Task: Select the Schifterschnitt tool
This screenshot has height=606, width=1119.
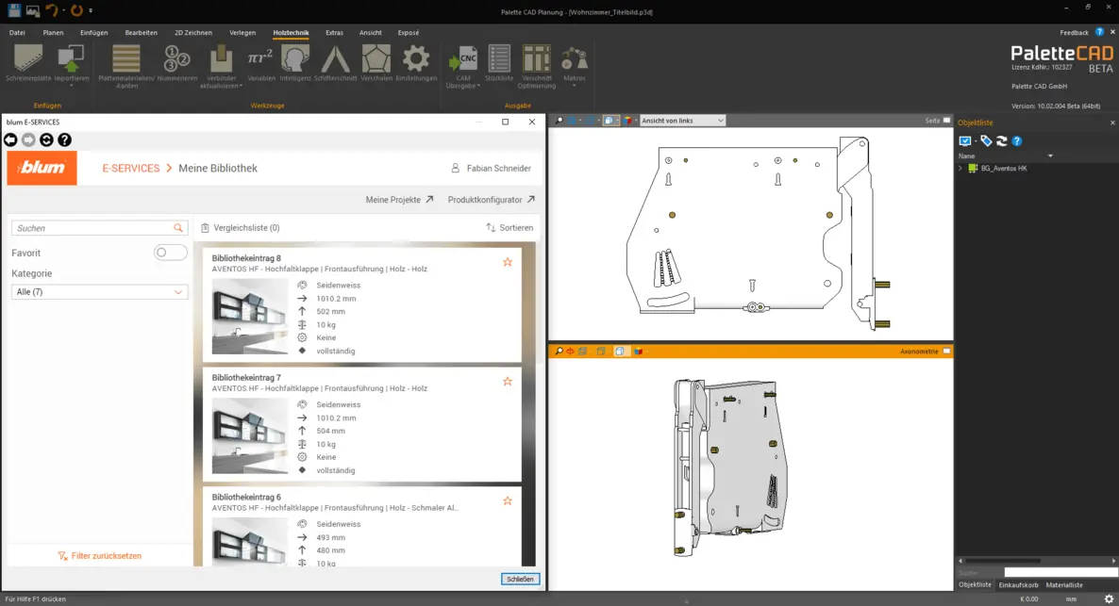Action: [x=335, y=63]
